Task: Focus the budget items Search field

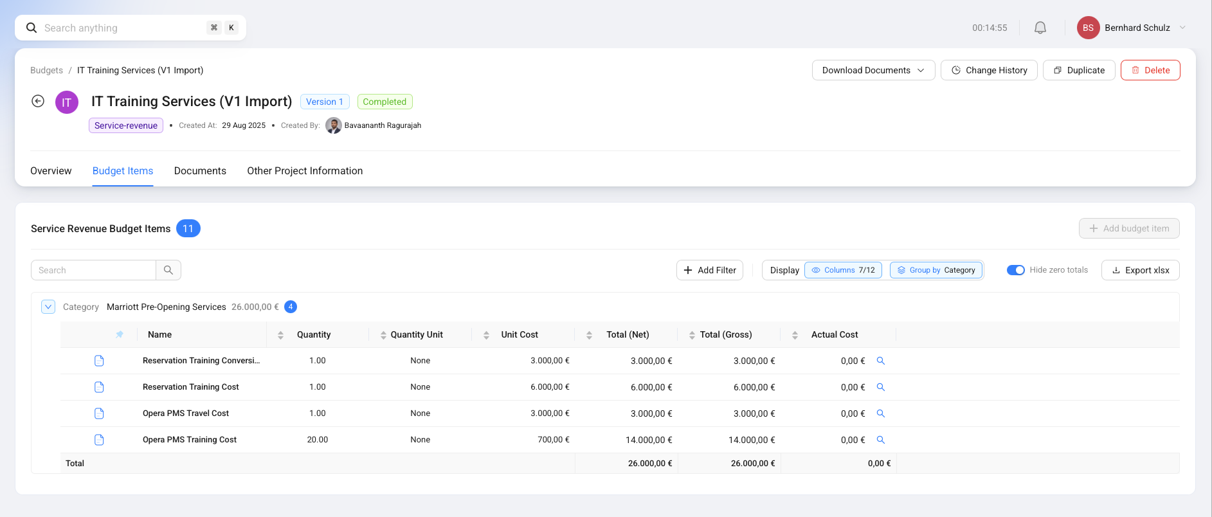Action: (x=93, y=270)
